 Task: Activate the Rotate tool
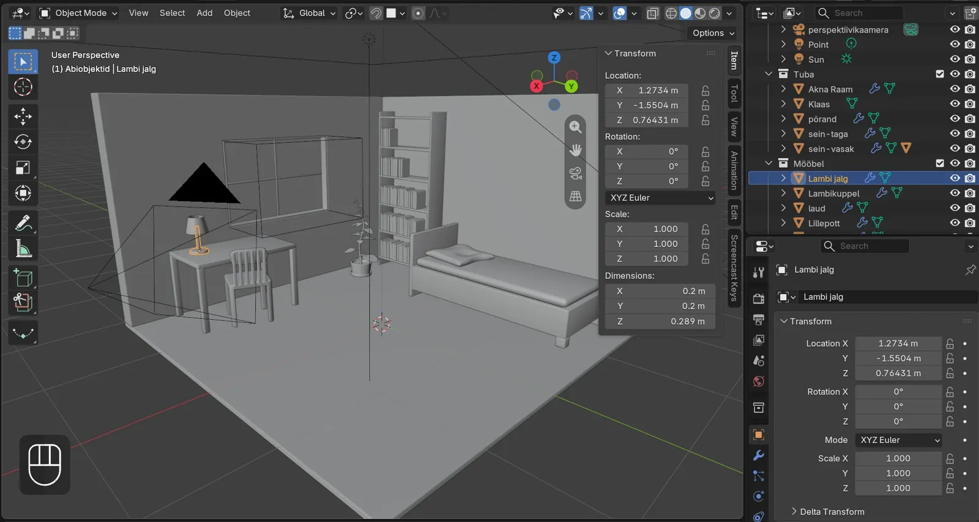point(23,142)
